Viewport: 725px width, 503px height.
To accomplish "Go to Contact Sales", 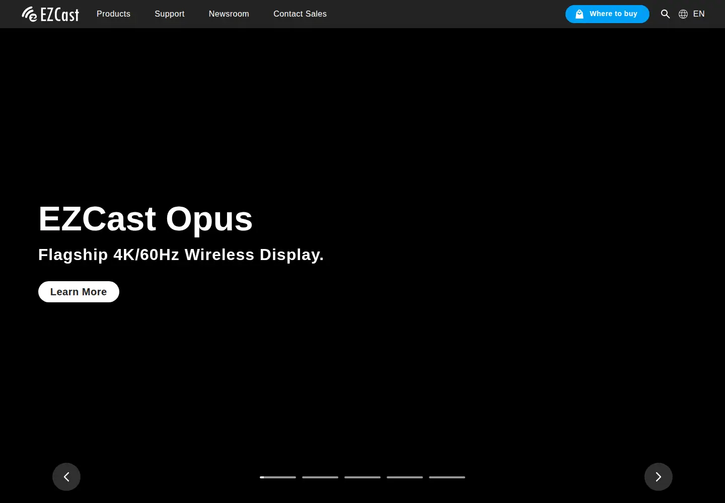I will pyautogui.click(x=300, y=14).
